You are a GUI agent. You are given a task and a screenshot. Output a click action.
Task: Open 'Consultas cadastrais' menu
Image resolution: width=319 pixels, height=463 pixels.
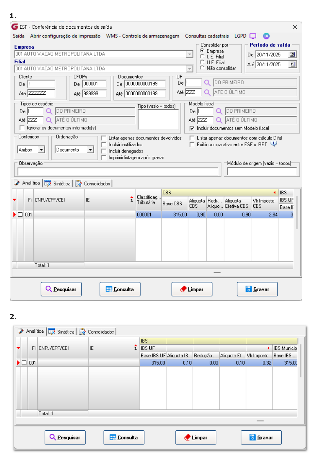(x=207, y=36)
